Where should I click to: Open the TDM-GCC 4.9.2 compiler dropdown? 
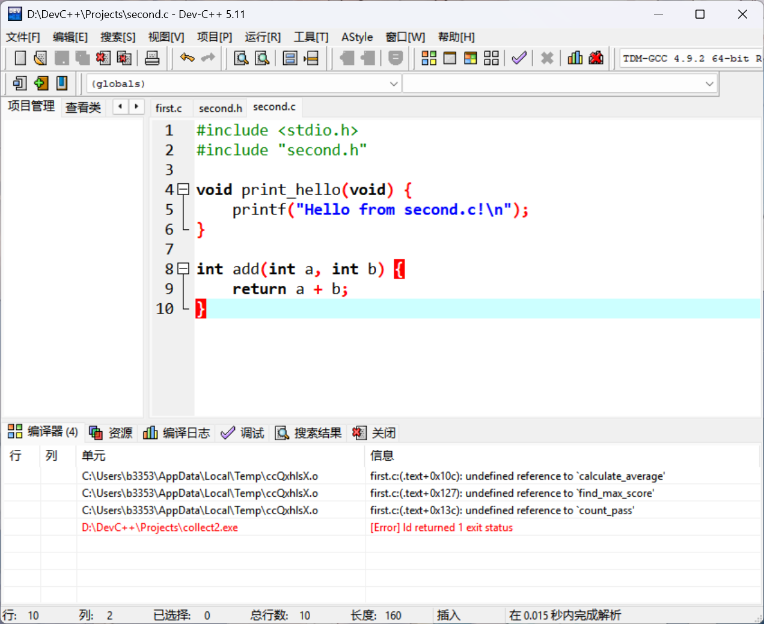(691, 58)
